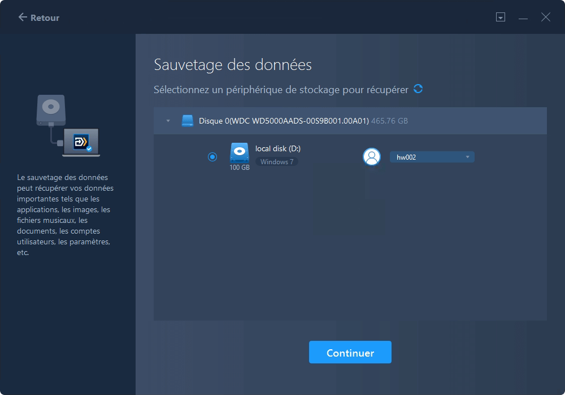This screenshot has height=395, width=565.
Task: Click the laptop transfer icon in sidebar
Action: [81, 142]
